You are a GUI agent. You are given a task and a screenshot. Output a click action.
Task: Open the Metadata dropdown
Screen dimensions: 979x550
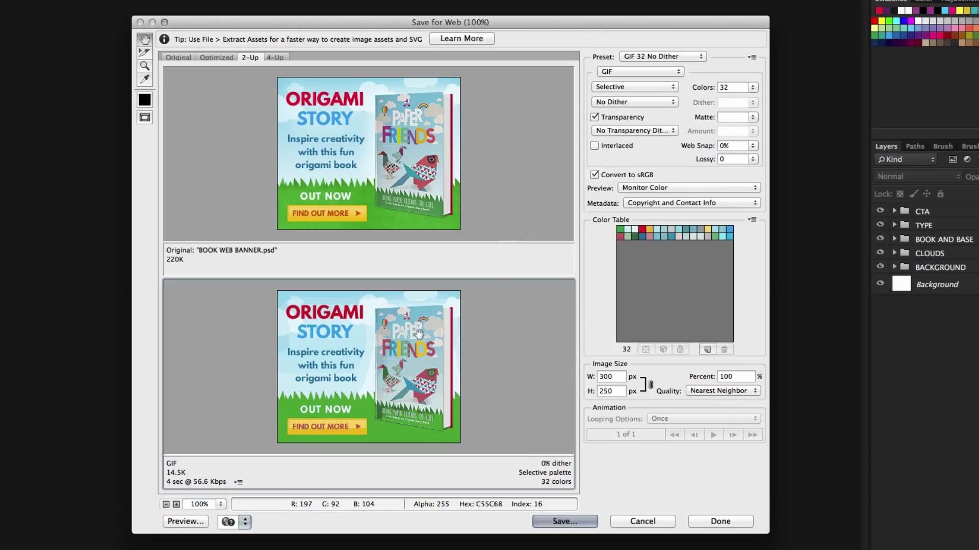pyautogui.click(x=691, y=203)
